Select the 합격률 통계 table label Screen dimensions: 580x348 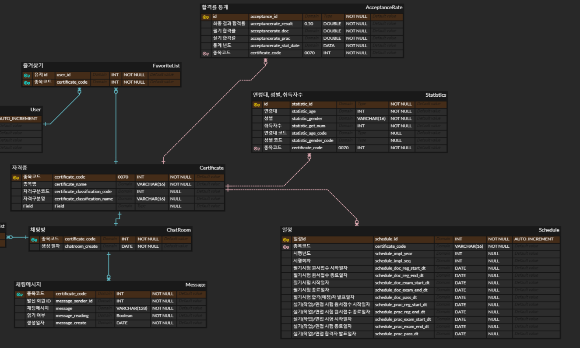(x=215, y=7)
